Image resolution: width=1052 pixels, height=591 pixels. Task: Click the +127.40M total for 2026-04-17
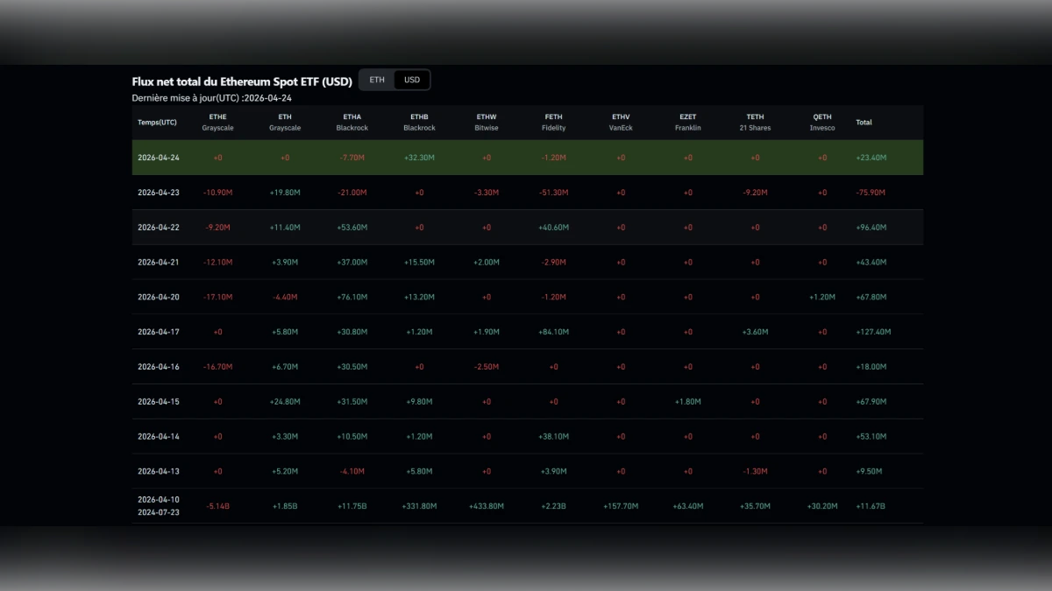coord(872,332)
